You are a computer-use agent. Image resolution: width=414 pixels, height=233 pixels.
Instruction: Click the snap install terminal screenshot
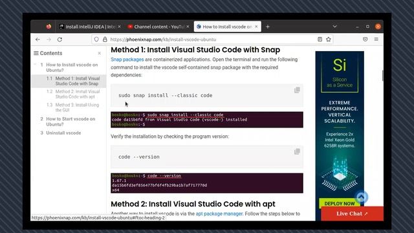tap(207, 119)
